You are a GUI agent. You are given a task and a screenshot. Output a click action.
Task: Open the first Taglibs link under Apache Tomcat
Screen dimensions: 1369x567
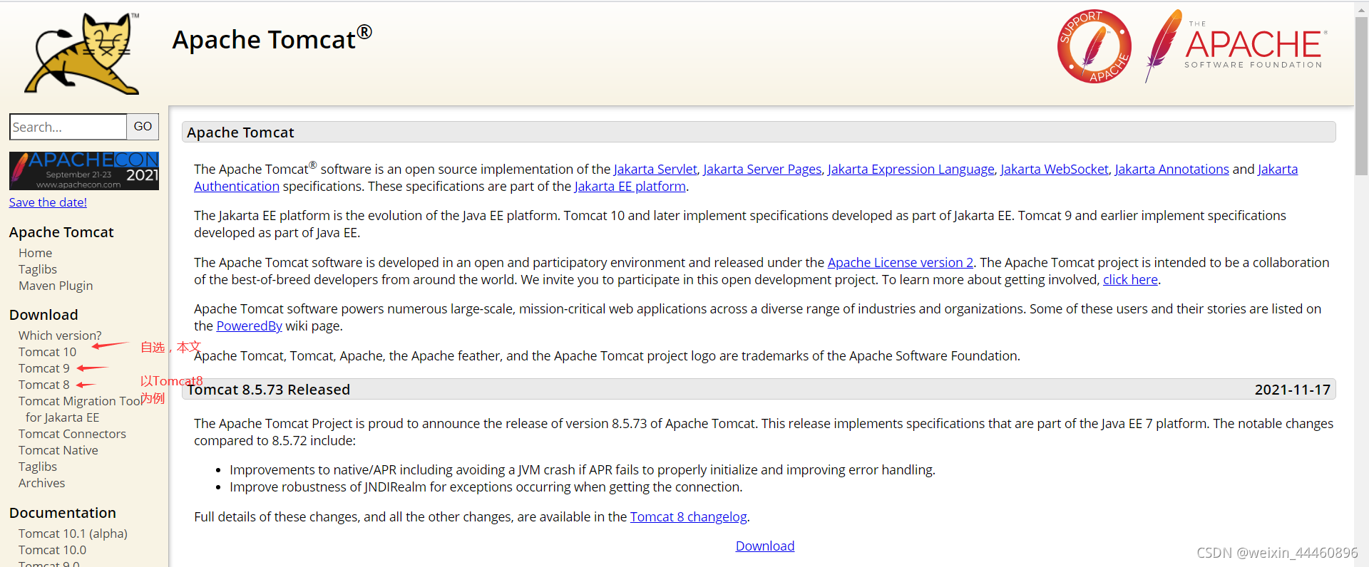38,269
